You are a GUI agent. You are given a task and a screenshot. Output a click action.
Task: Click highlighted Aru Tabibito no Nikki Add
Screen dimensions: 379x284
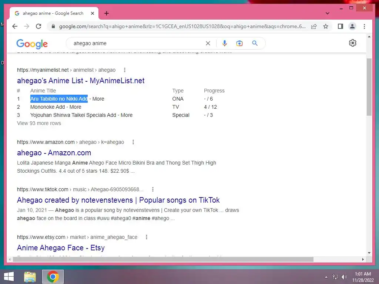(59, 99)
